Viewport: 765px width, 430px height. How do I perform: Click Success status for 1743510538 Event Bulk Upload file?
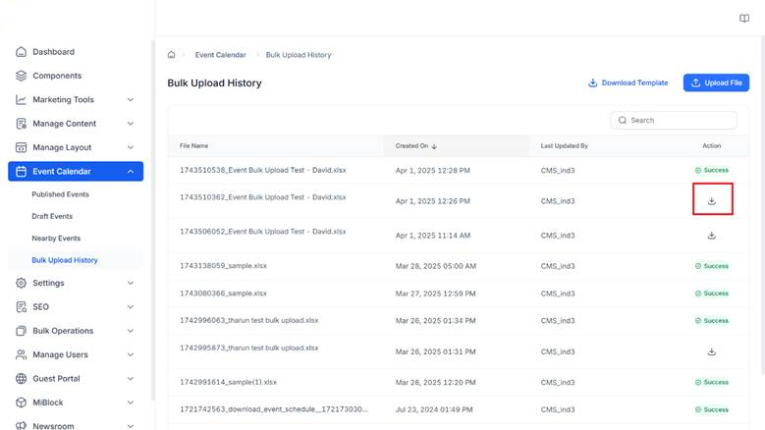(712, 170)
